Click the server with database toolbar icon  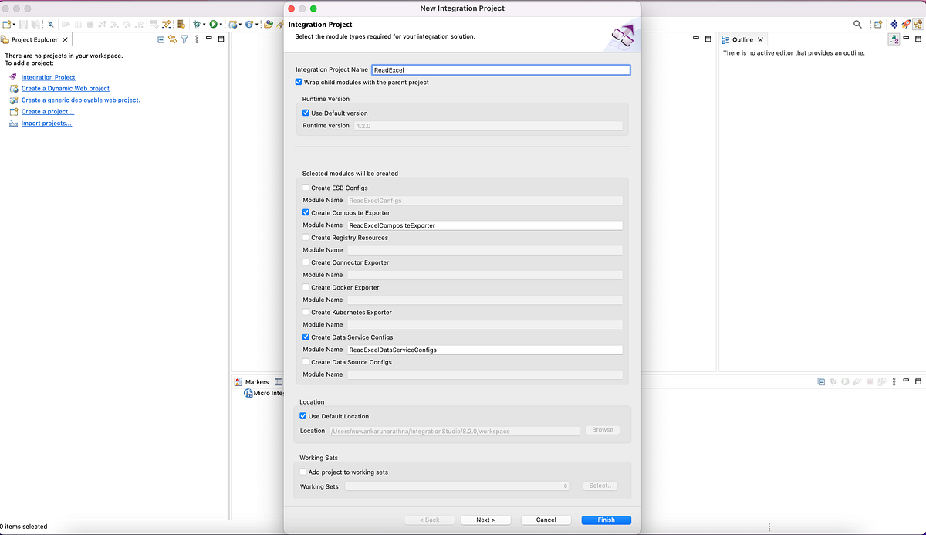[181, 25]
